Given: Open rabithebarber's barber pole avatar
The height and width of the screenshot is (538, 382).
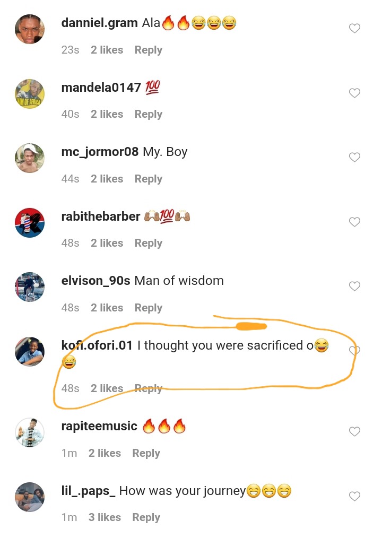Looking at the screenshot, I should click(x=29, y=222).
